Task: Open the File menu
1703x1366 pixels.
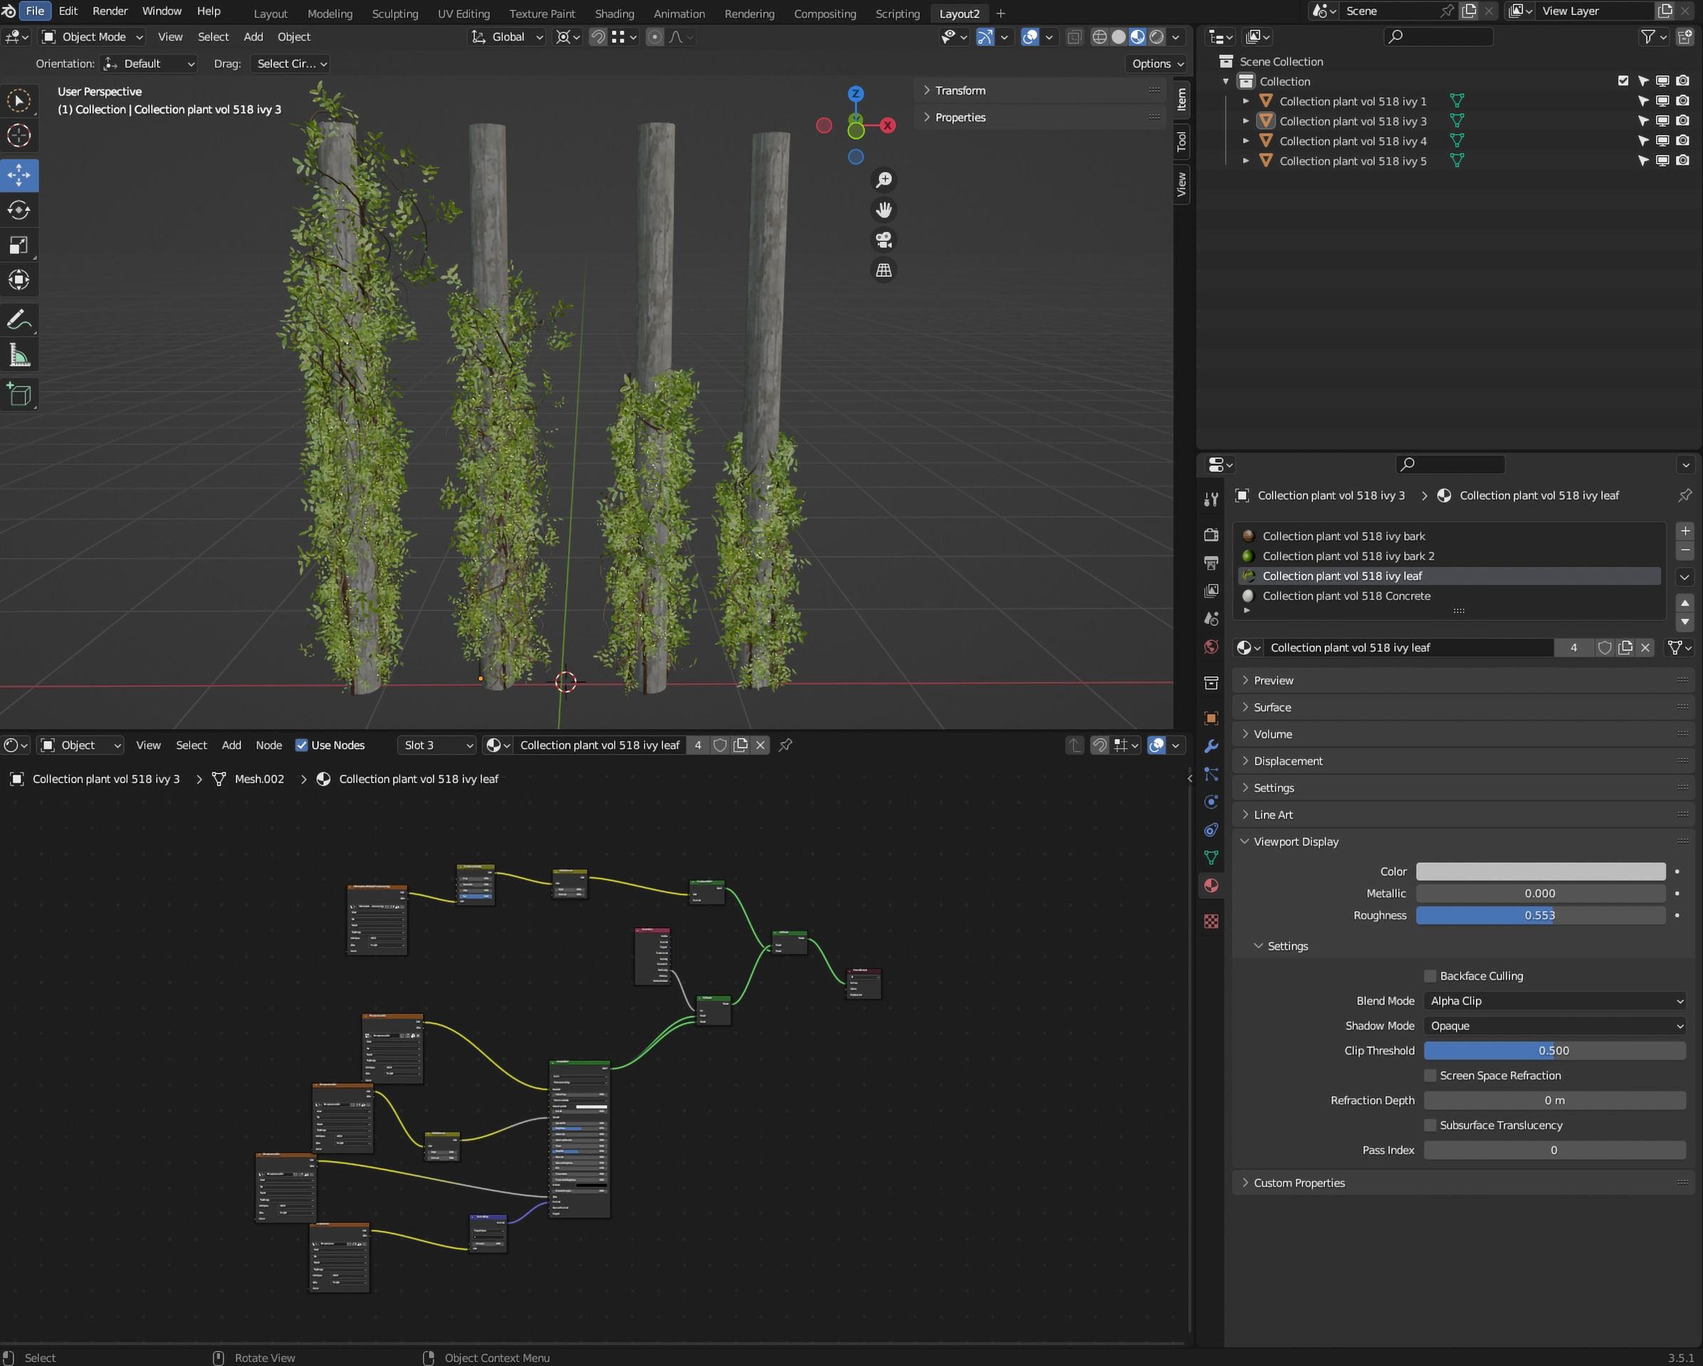Action: pyautogui.click(x=35, y=11)
